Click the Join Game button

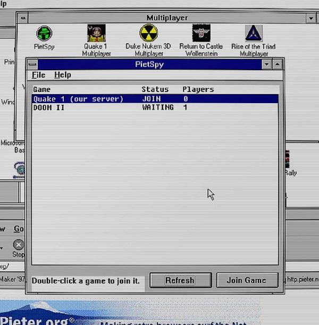coord(247,280)
